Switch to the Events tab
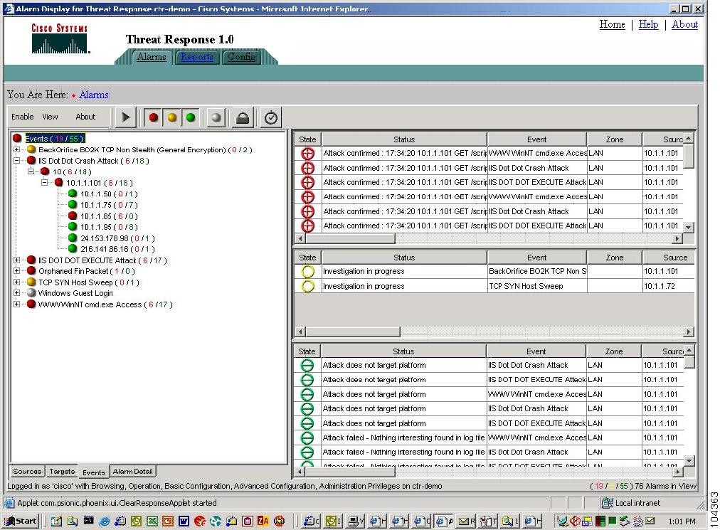Screen dimensions: 720x530 coord(94,472)
